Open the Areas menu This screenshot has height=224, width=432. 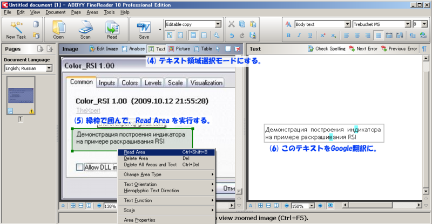point(92,12)
